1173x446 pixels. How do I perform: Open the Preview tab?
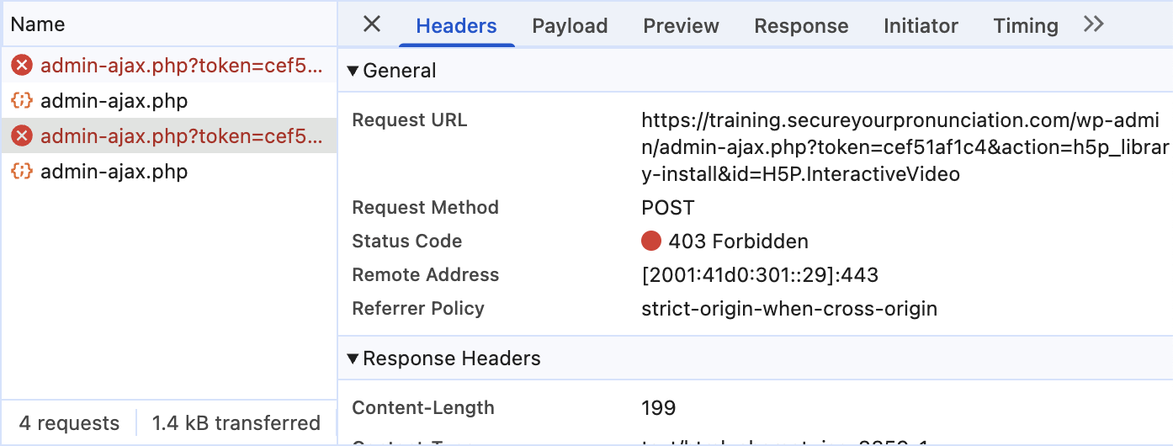click(x=681, y=26)
